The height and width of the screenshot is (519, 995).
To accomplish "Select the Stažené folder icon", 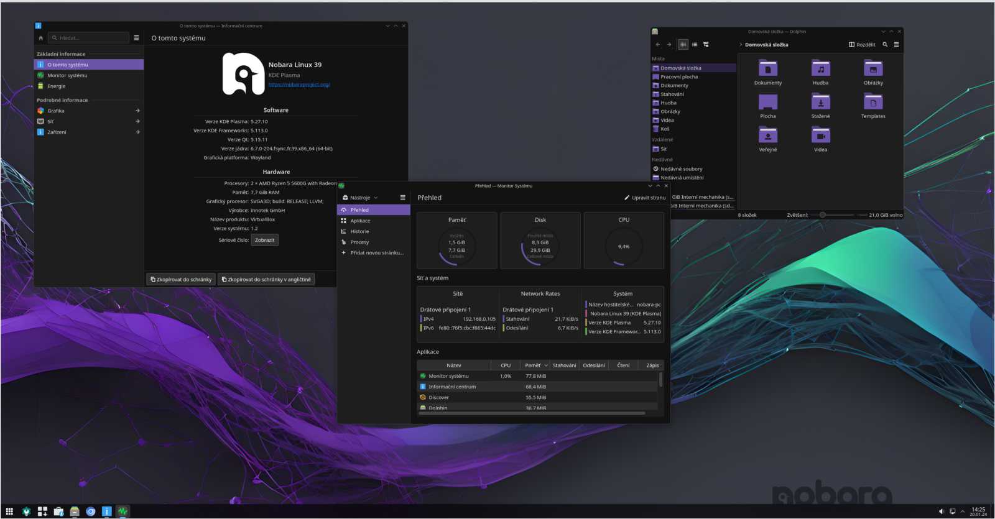I will click(x=820, y=102).
